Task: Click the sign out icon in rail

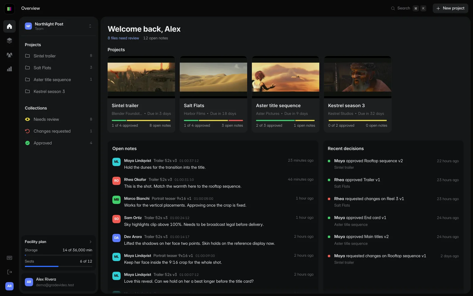Action: coord(9,272)
